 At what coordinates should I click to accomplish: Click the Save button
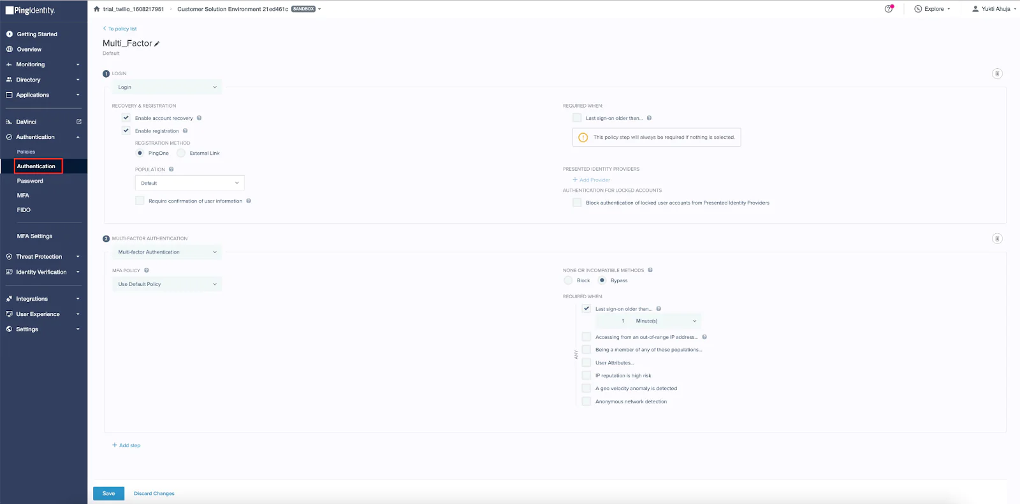[108, 493]
